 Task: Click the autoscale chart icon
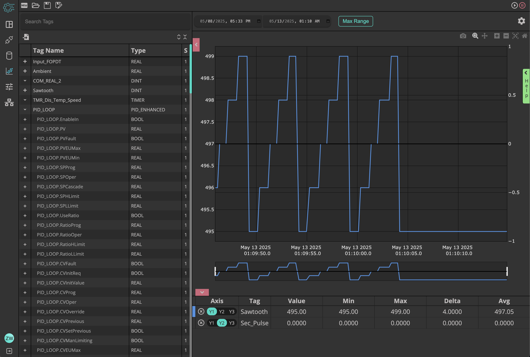coord(515,36)
